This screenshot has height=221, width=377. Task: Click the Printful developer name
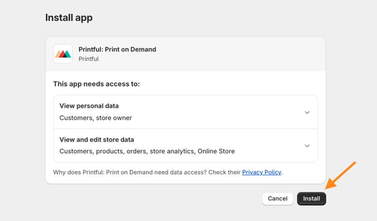point(88,59)
